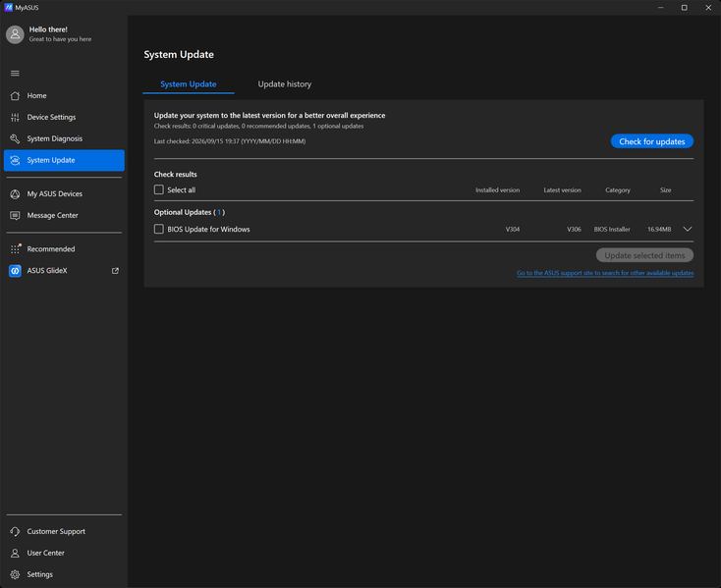Click the external link icon beside GlideX
This screenshot has width=721, height=588.
[x=115, y=271]
